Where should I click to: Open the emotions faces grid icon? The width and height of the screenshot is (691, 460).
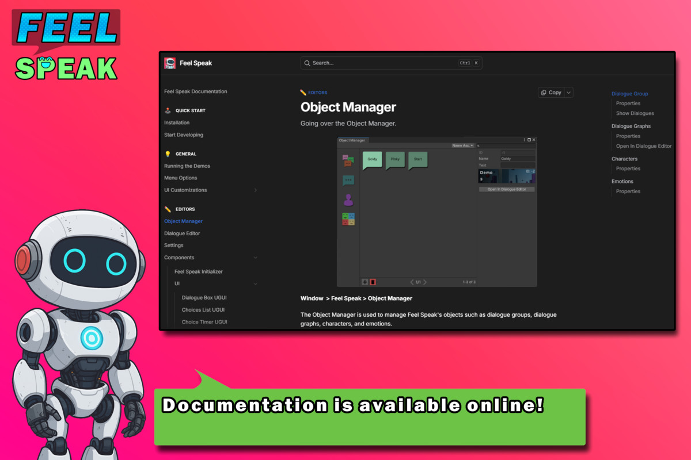click(x=348, y=218)
